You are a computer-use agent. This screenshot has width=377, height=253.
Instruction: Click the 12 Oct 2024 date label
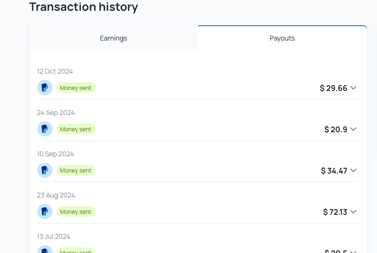click(55, 71)
